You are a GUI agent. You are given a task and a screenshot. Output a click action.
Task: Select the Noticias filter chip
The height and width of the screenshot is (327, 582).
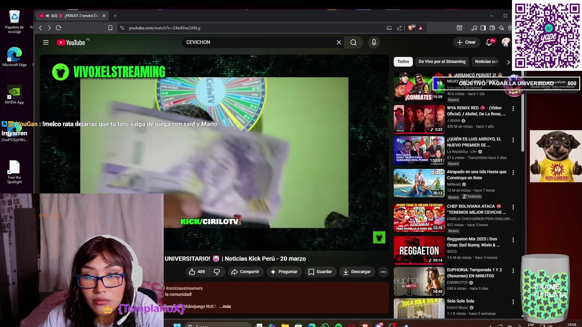[x=487, y=61]
